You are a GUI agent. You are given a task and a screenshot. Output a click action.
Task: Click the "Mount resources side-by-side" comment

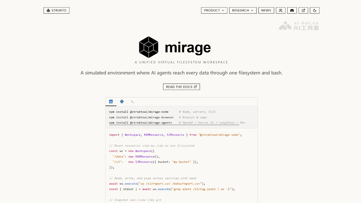click(x=152, y=146)
